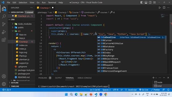Start Go Live server

pos(144,90)
